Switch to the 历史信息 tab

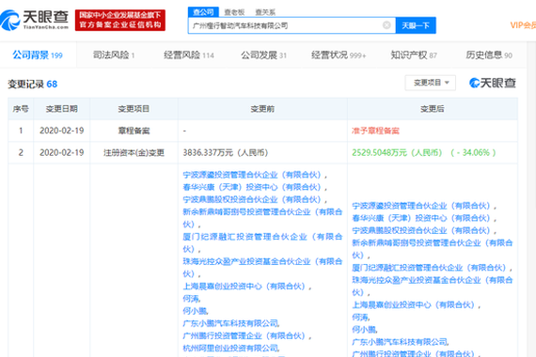pyautogui.click(x=489, y=55)
